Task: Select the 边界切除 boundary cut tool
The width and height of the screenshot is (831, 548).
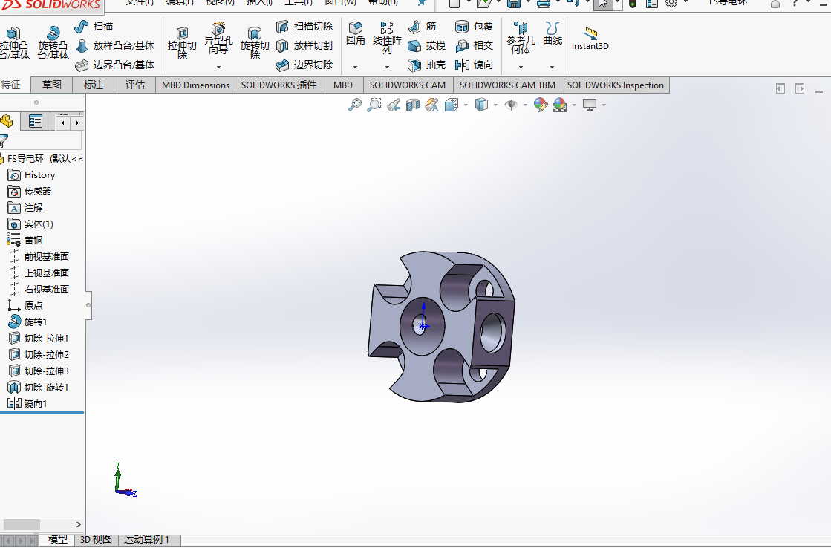Action: pos(304,65)
